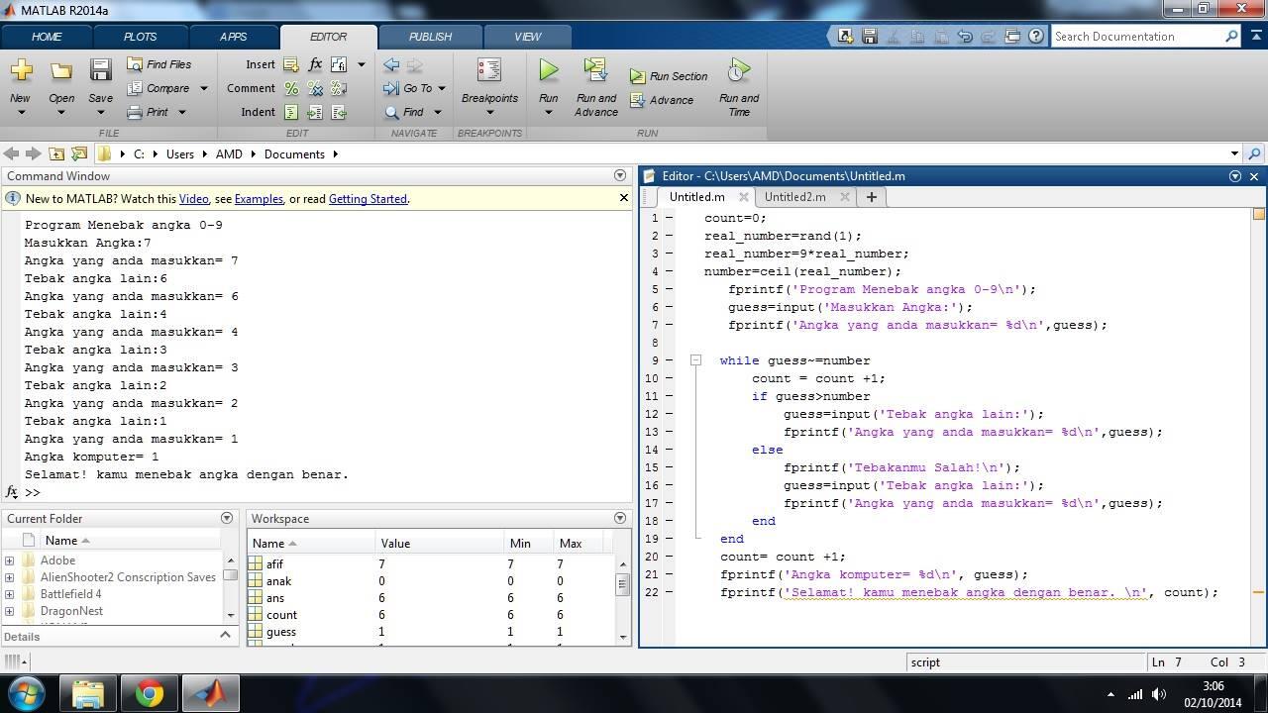The height and width of the screenshot is (713, 1268).
Task: Toggle breakpoint dash on line 10
Action: point(670,378)
